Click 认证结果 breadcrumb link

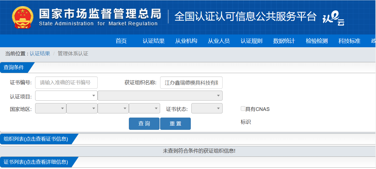[x=40, y=54]
